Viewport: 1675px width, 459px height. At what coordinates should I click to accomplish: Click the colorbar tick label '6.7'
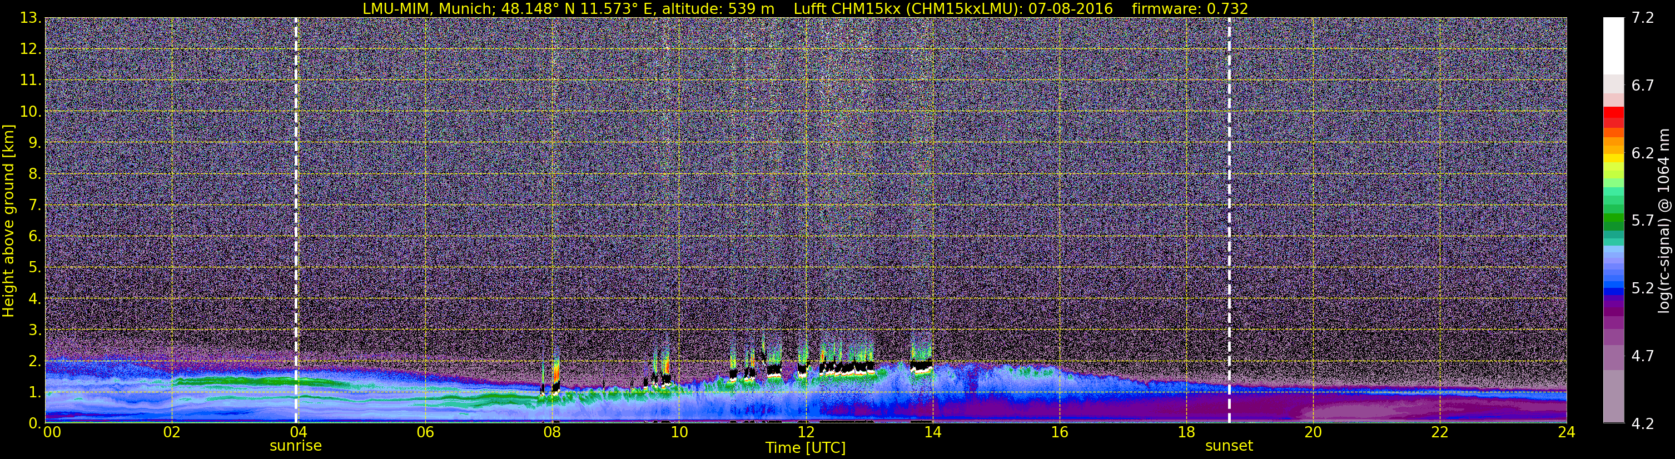pos(1643,85)
